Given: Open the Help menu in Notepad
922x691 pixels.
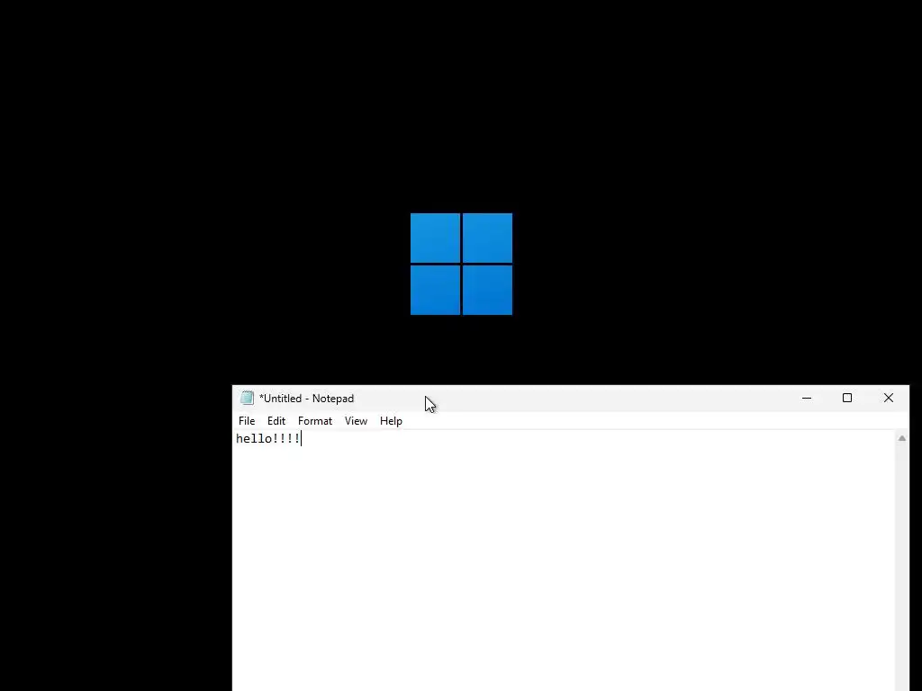Looking at the screenshot, I should coord(391,421).
